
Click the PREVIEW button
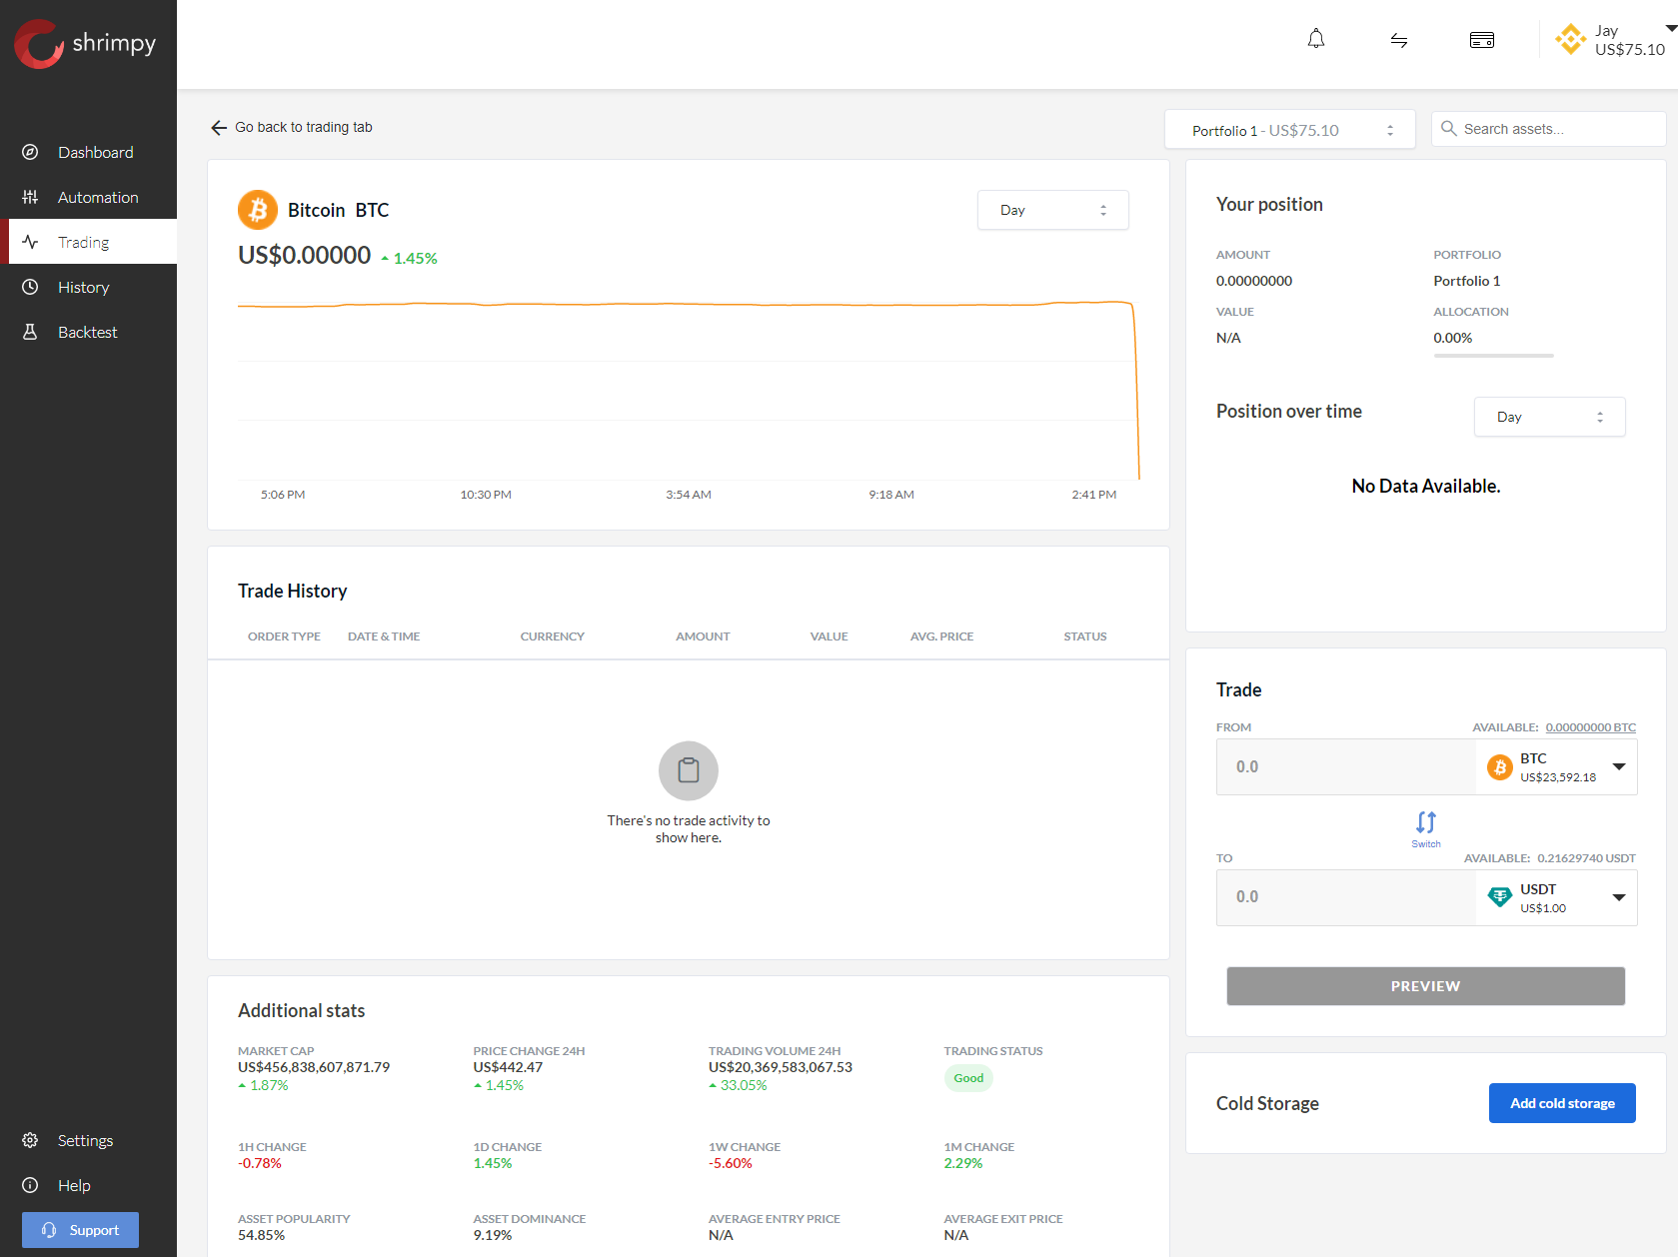click(x=1426, y=986)
